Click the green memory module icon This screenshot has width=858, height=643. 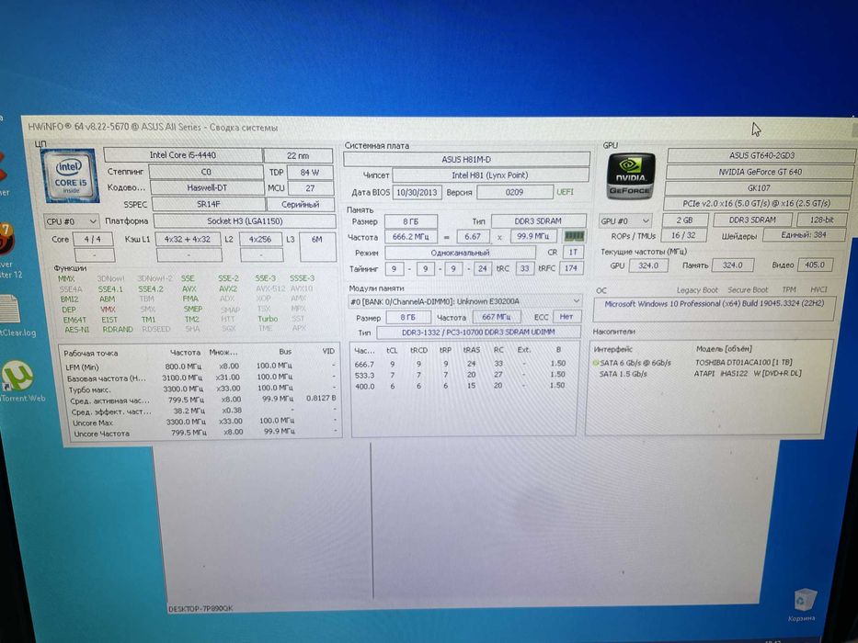[574, 236]
